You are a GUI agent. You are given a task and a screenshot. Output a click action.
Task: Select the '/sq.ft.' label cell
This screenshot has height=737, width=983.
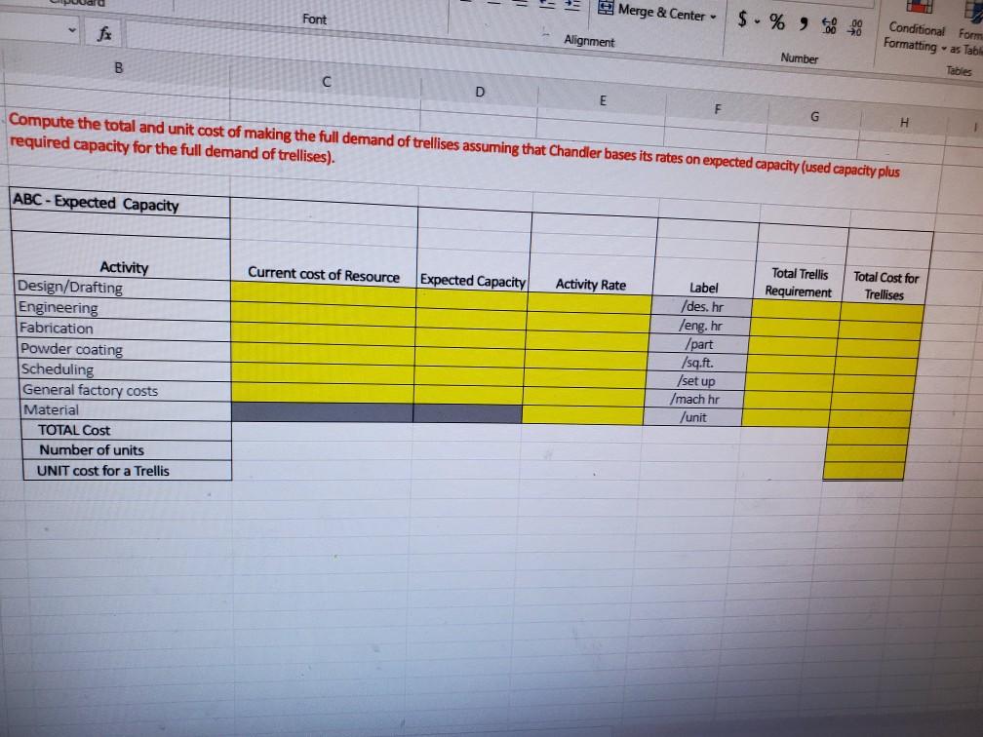696,363
